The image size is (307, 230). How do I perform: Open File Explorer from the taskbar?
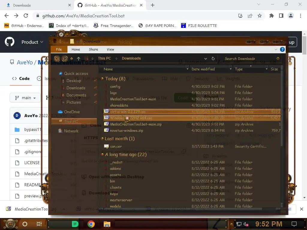point(107,224)
